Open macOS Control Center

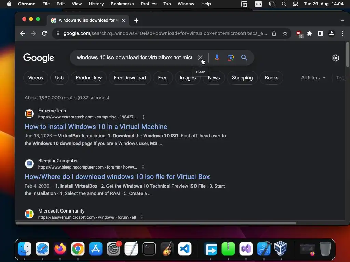click(x=295, y=4)
